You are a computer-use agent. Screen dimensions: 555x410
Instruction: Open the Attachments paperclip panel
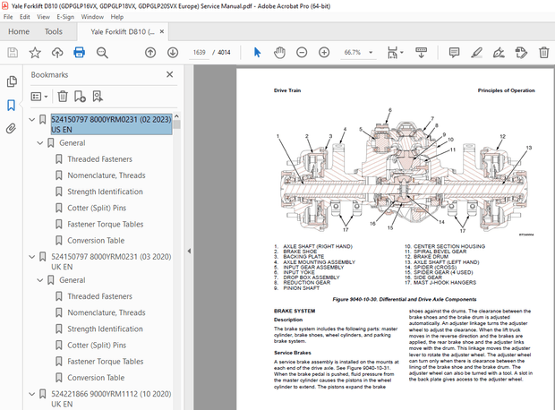[x=12, y=128]
